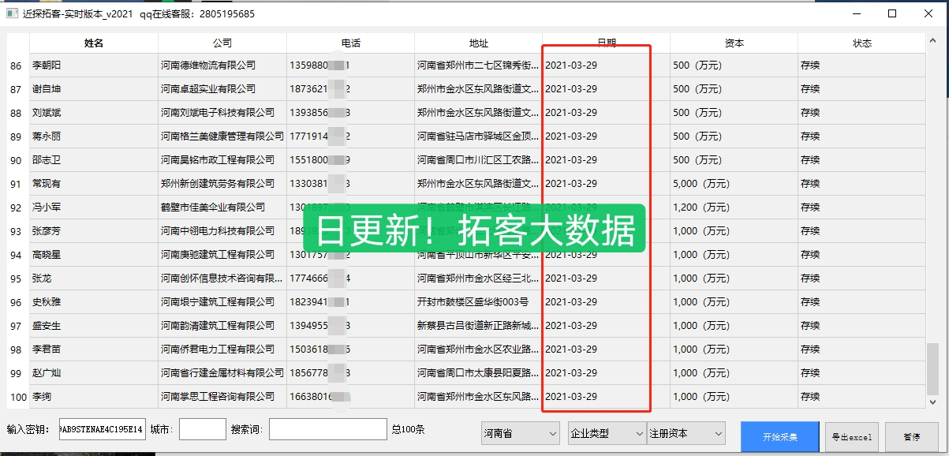Select name cell 高晓星

click(94, 255)
